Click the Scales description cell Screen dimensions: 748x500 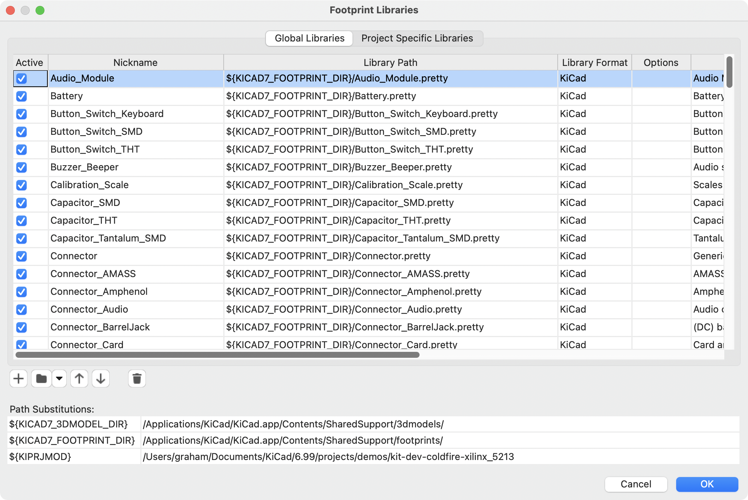708,185
